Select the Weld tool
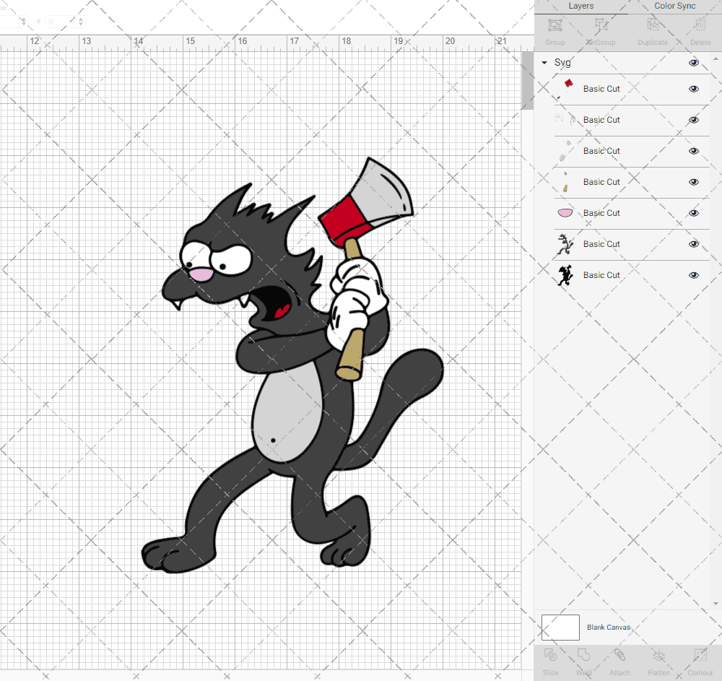Viewport: 722px width, 681px height. pyautogui.click(x=583, y=659)
